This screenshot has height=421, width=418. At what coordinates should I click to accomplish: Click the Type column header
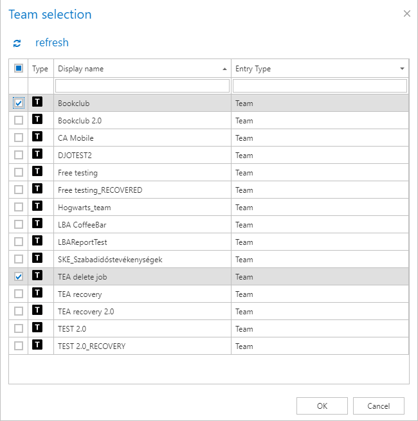(40, 69)
